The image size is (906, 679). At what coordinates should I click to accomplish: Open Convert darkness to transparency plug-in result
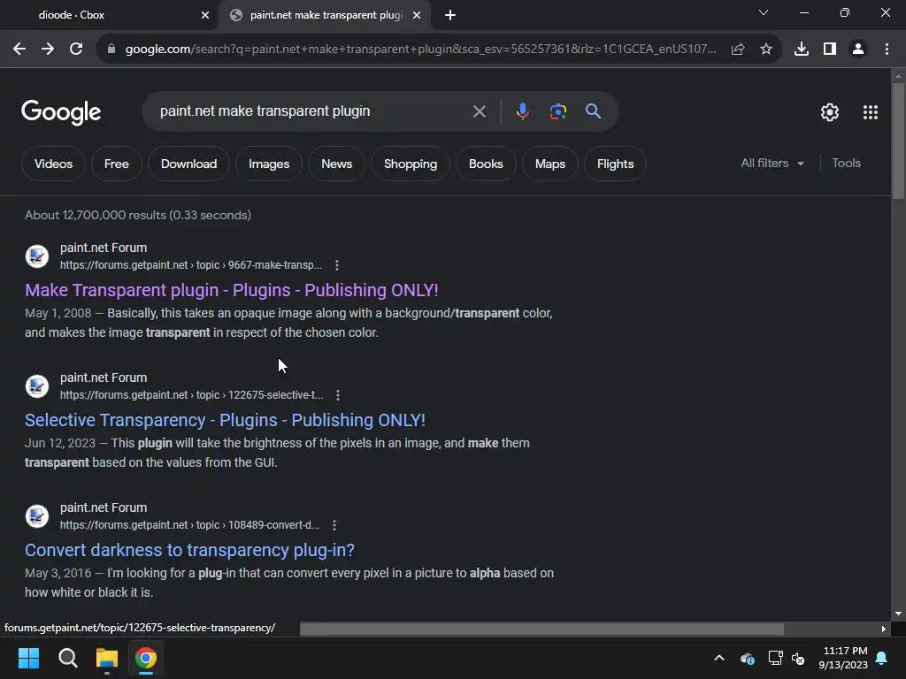click(x=189, y=550)
